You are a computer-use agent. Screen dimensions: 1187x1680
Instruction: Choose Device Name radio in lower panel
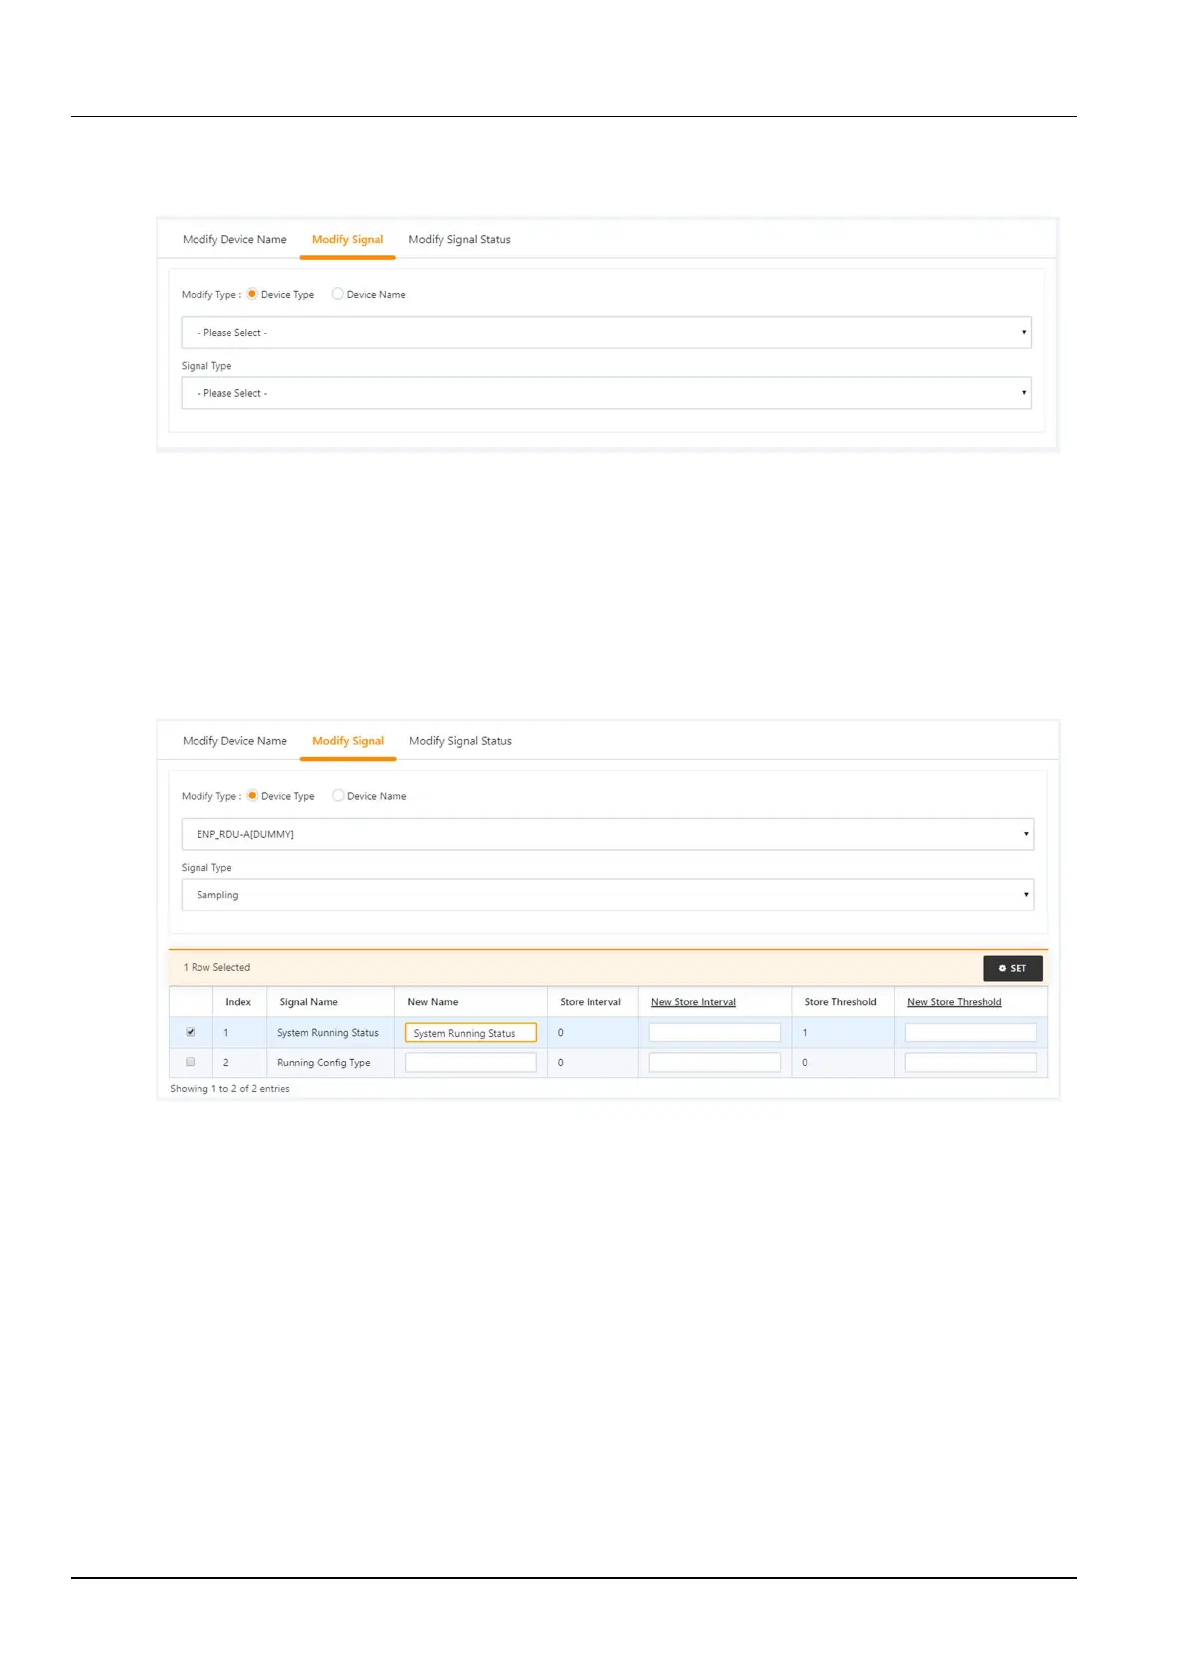(x=338, y=796)
